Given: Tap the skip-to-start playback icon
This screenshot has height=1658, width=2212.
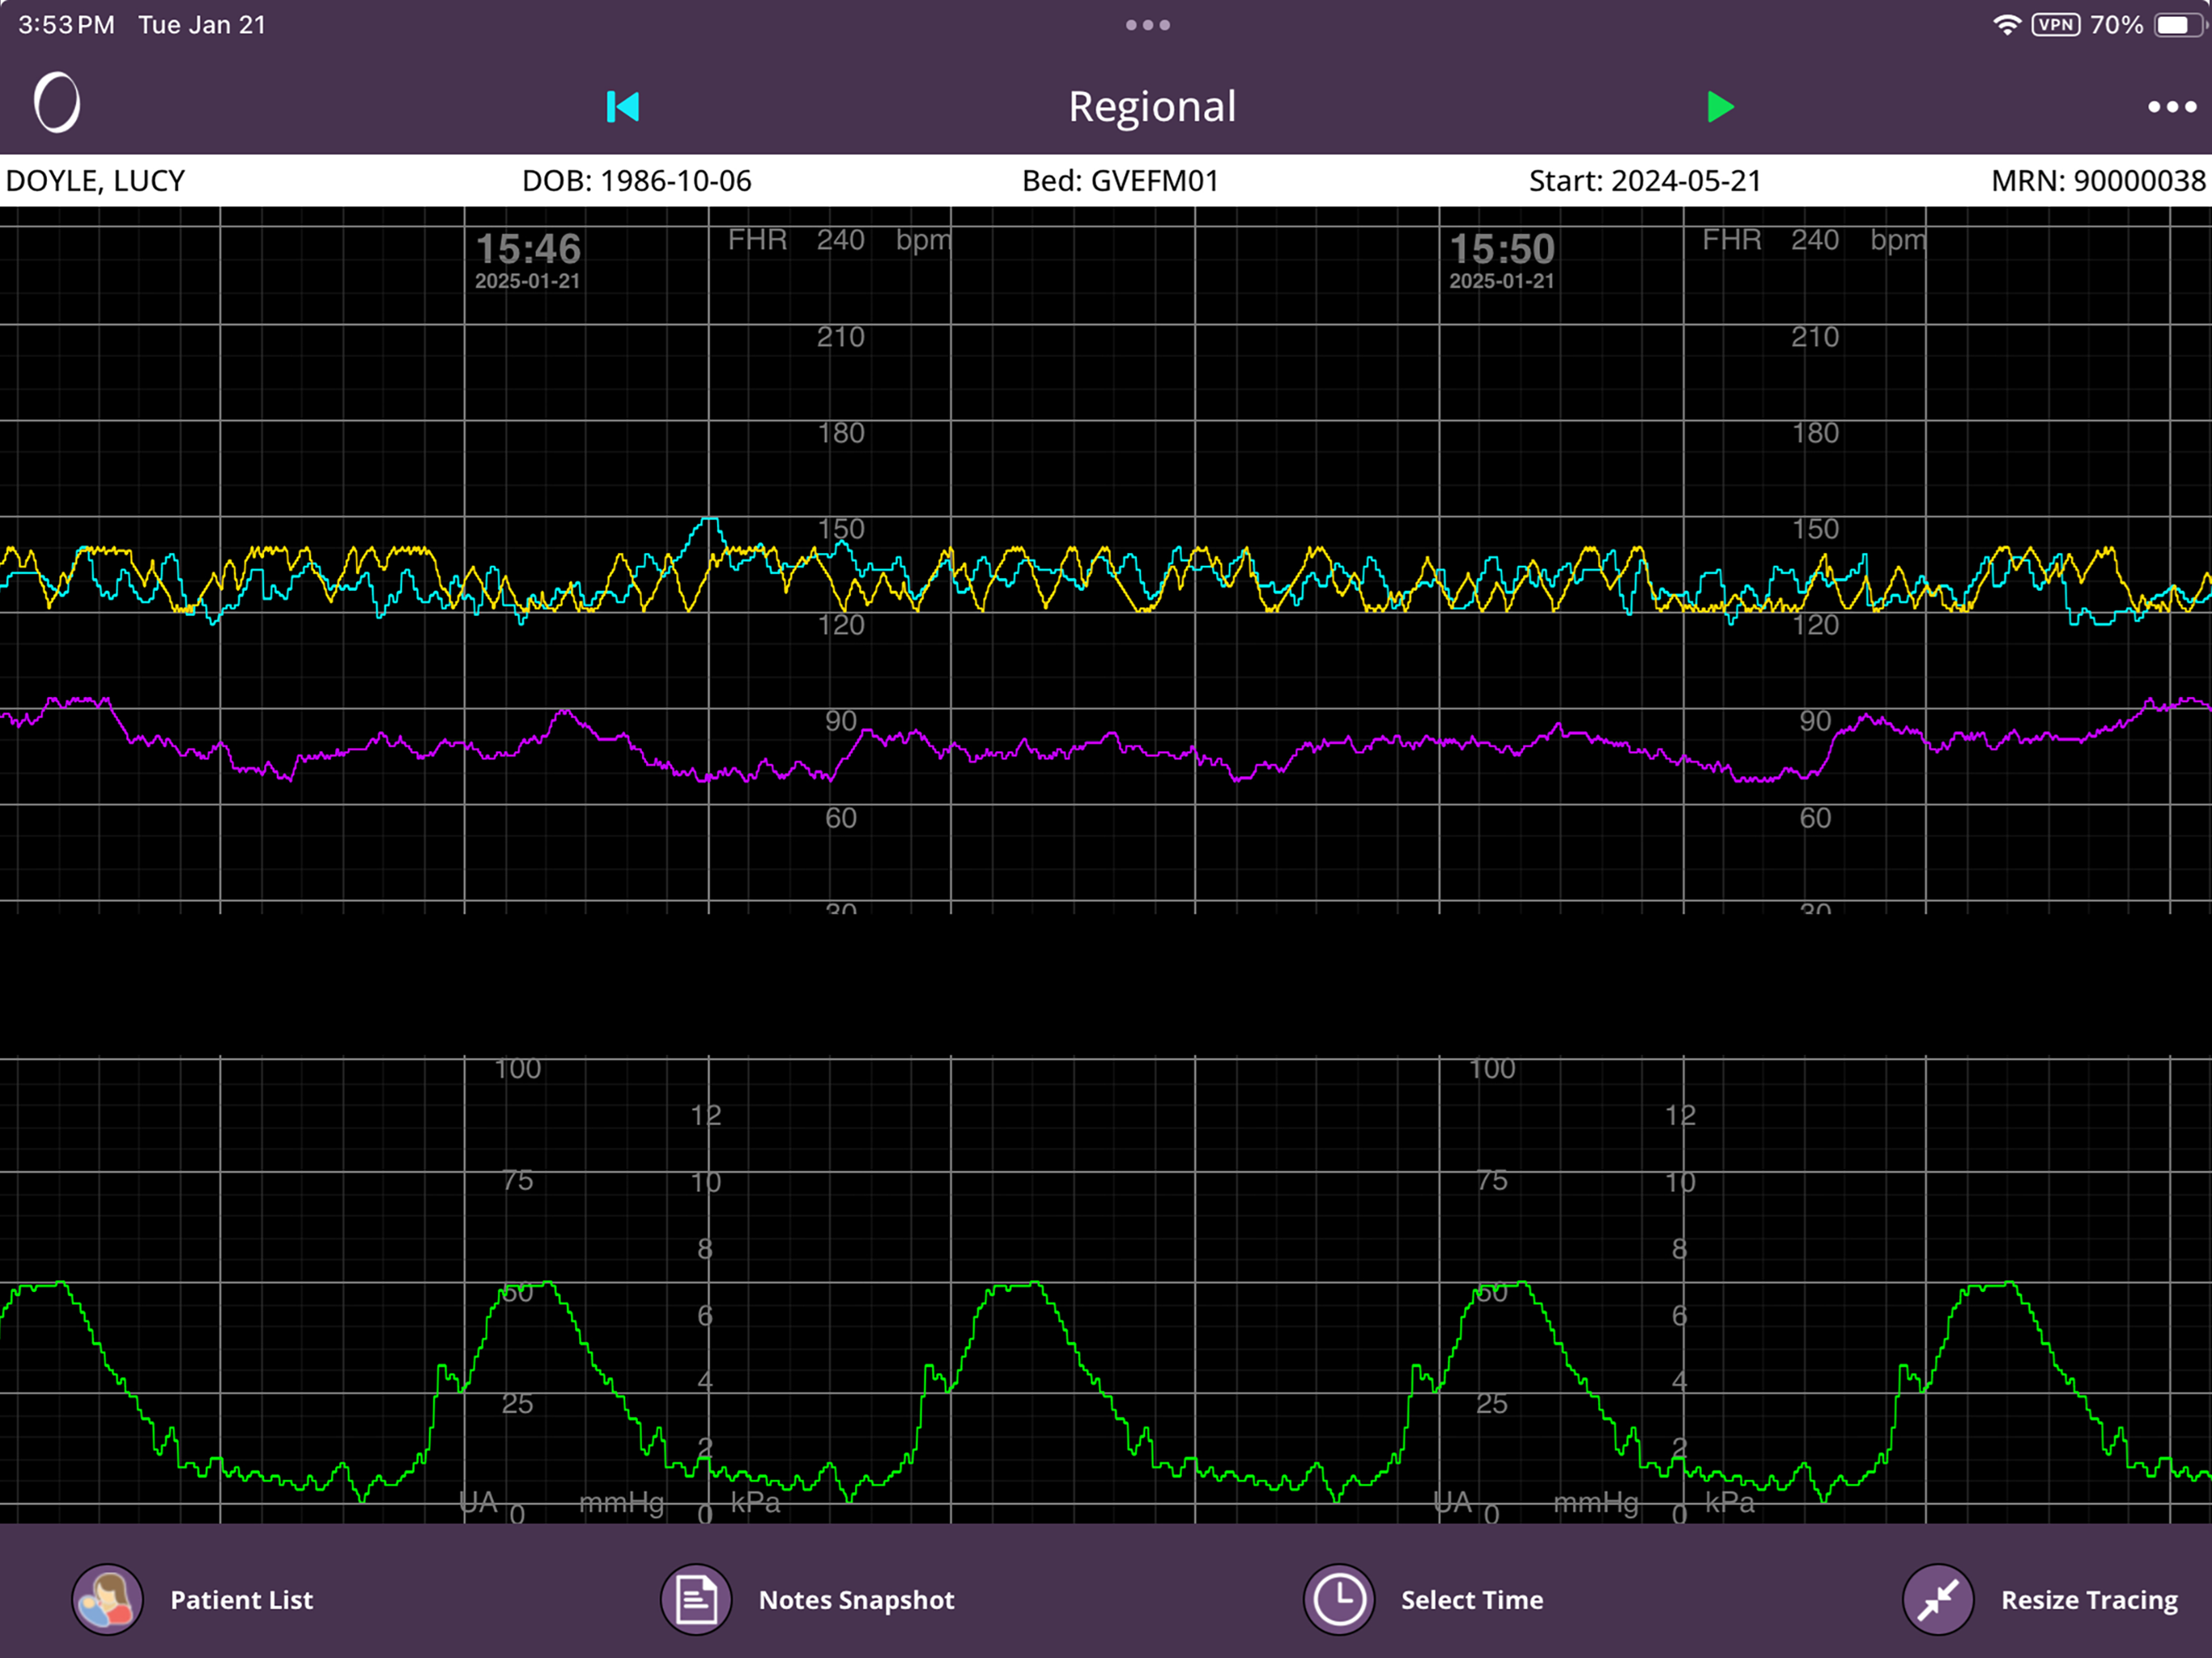Looking at the screenshot, I should point(622,107).
